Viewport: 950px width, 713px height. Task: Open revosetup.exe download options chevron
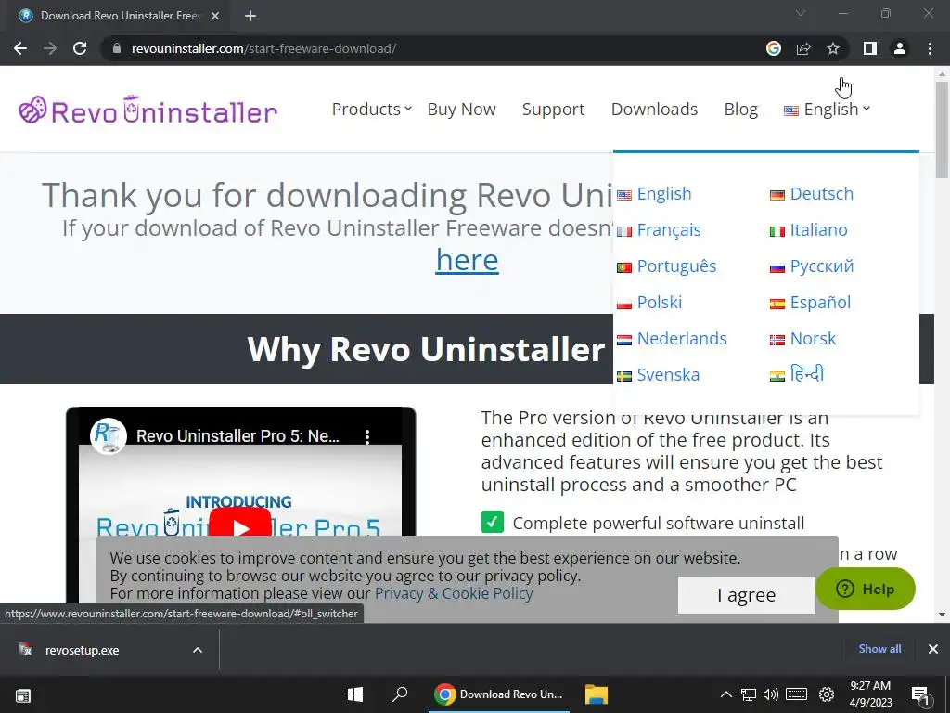tap(198, 650)
